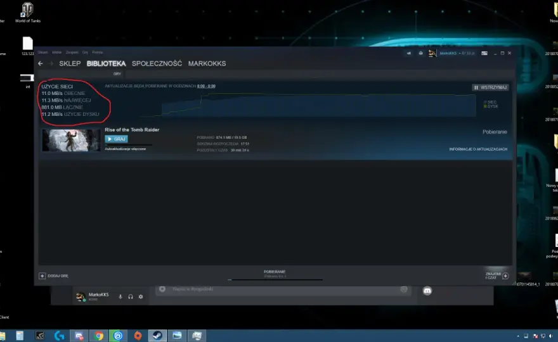This screenshot has height=342, width=558.
Task: Open Discord user settings gear
Action: tap(141, 296)
